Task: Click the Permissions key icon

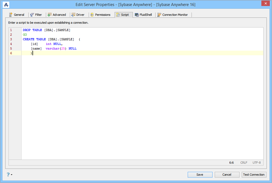Action: coord(92,15)
